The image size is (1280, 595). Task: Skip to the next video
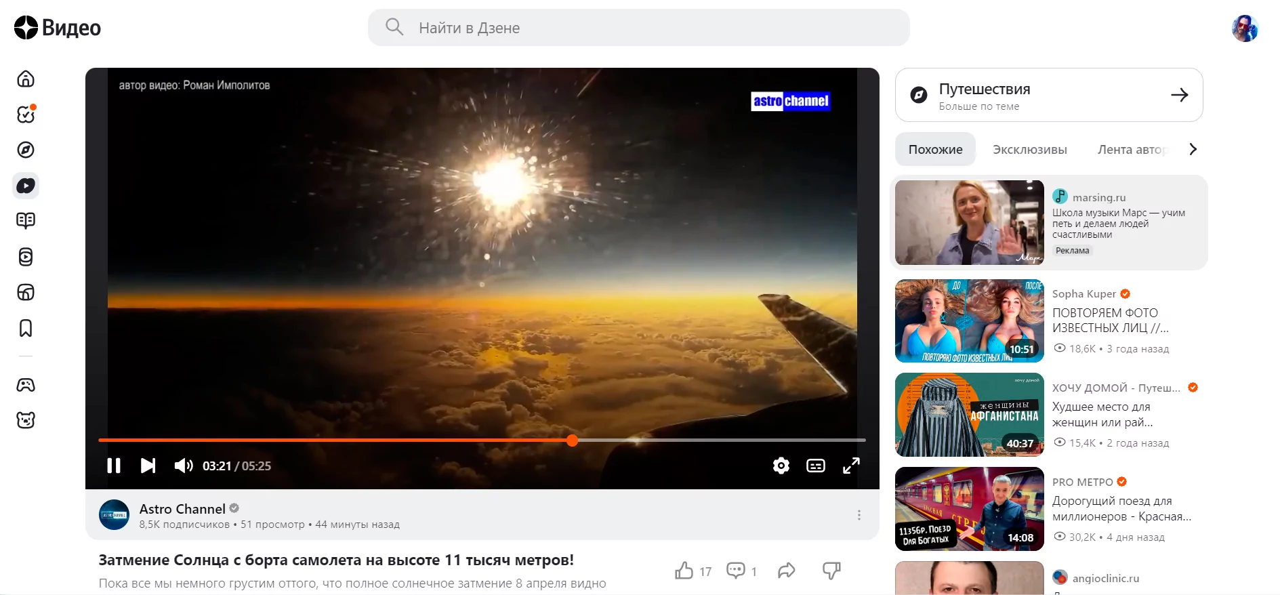click(x=148, y=466)
